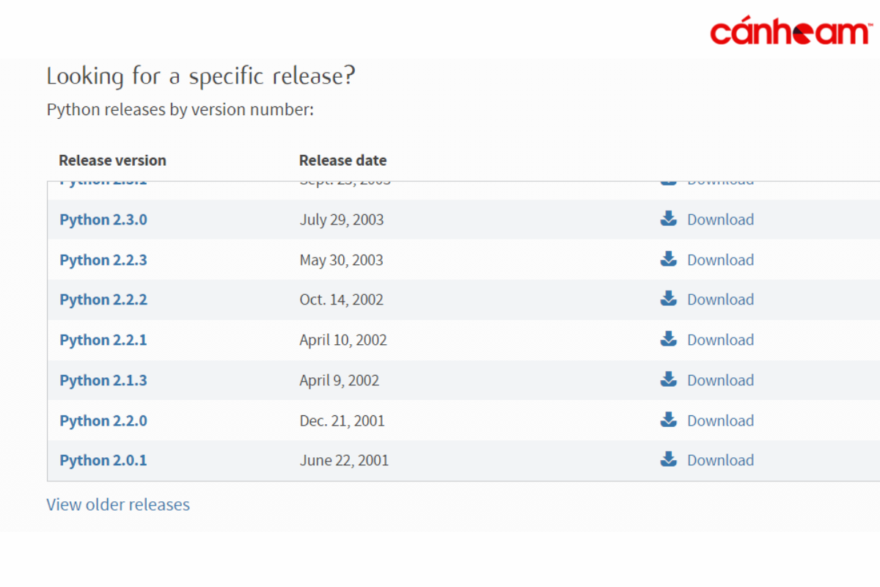The height and width of the screenshot is (587, 880).
Task: Open the Python 2.0.1 release link
Action: [x=103, y=460]
